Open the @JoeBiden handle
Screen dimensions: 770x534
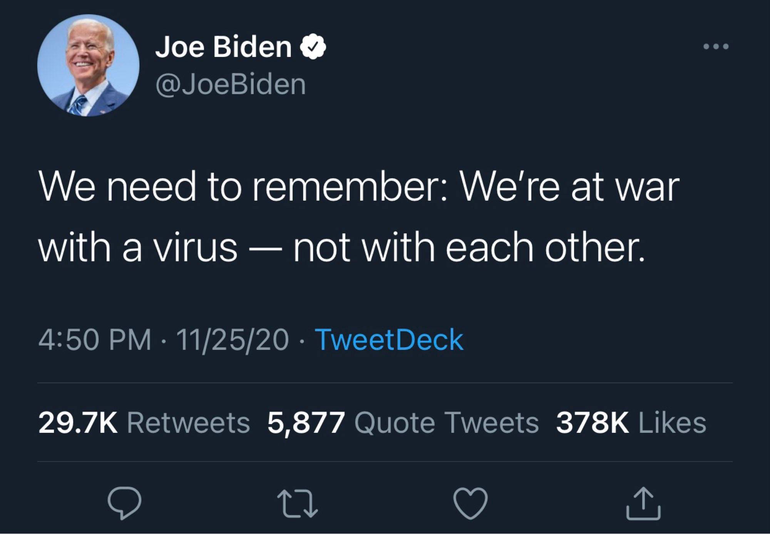point(231,84)
